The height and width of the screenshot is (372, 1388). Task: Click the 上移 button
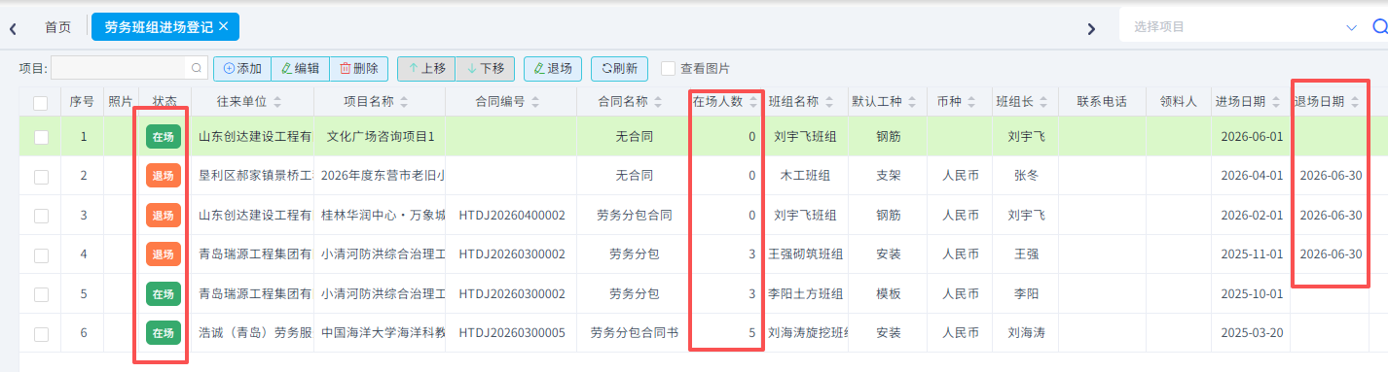pos(426,68)
